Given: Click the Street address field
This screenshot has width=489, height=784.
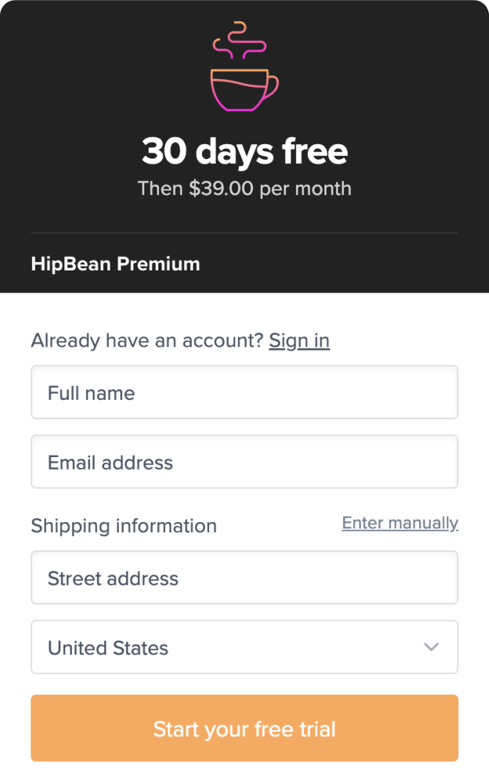Looking at the screenshot, I should 244,577.
